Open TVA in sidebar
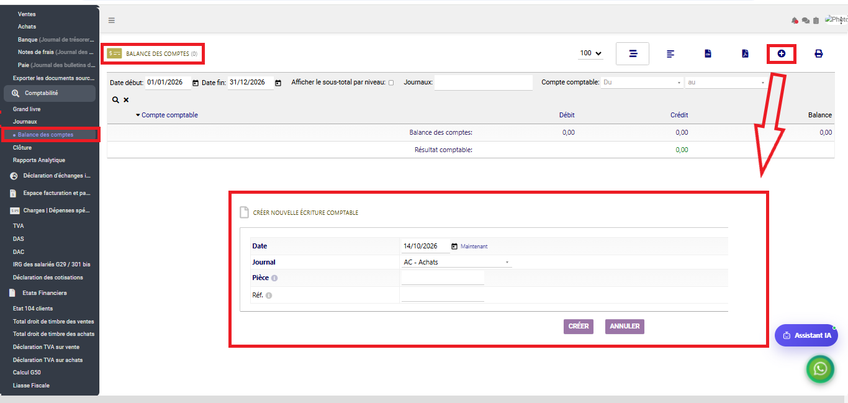The width and height of the screenshot is (848, 403). 19,226
